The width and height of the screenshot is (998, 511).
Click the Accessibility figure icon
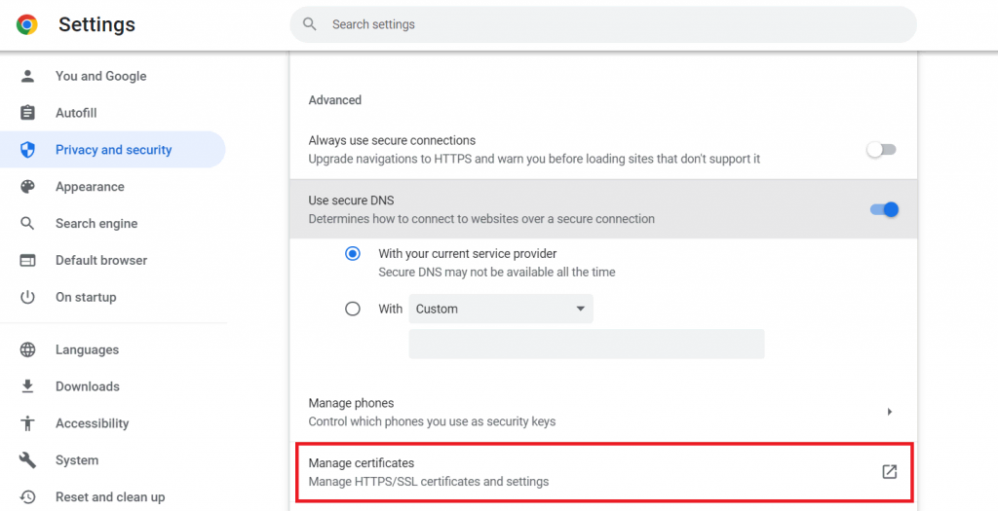(27, 423)
